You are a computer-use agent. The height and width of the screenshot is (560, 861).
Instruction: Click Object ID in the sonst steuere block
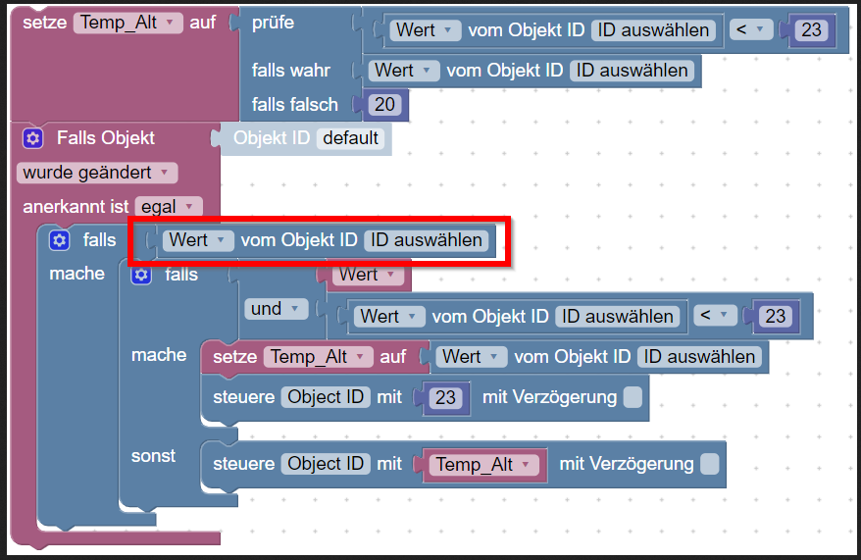326,464
